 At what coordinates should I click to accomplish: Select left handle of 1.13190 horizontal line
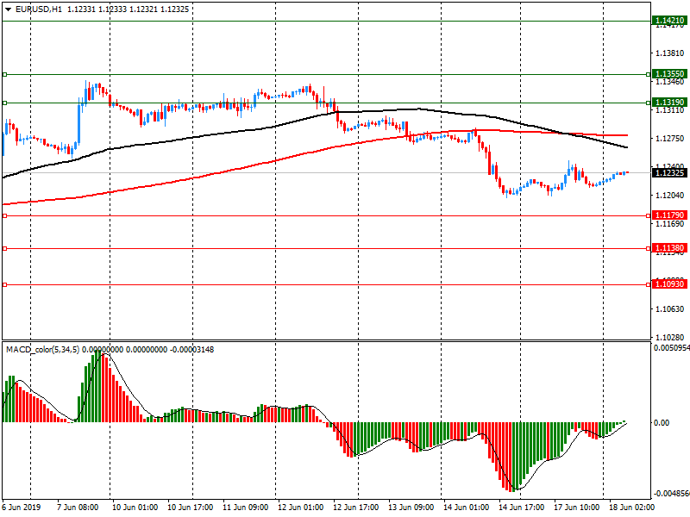5,103
